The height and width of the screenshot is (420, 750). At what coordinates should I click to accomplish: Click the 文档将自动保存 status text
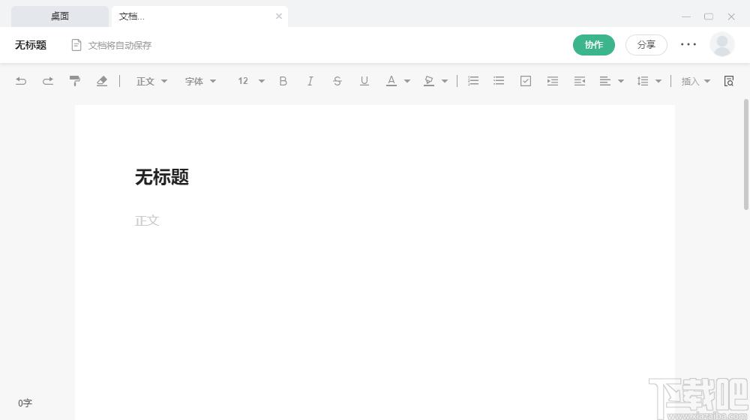pos(119,46)
